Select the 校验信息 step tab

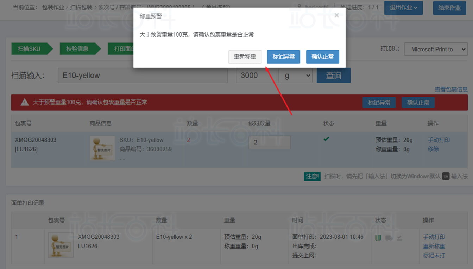click(x=77, y=49)
